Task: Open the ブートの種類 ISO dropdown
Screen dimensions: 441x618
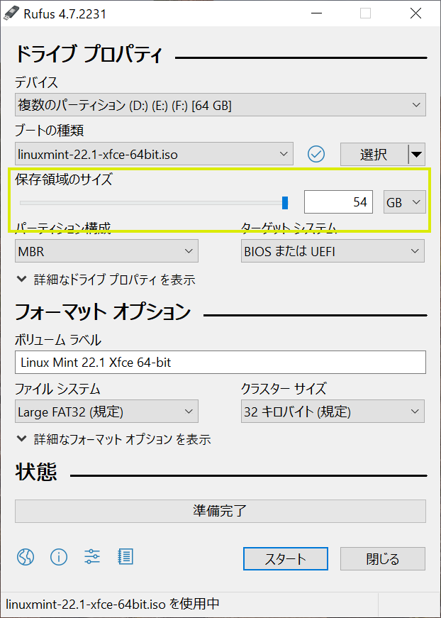Action: click(154, 154)
